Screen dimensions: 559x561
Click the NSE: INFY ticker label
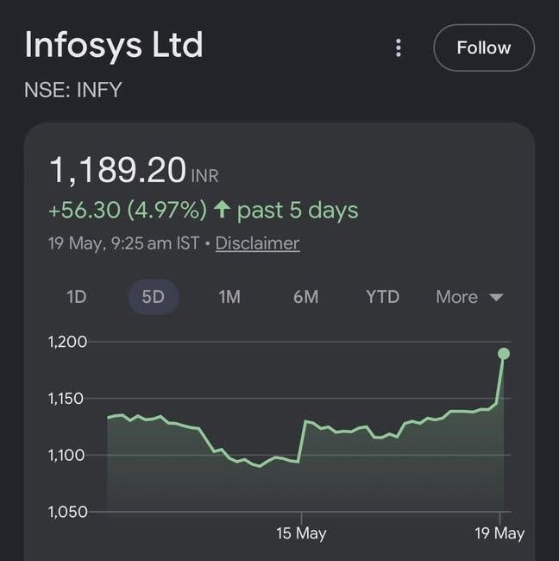[73, 90]
